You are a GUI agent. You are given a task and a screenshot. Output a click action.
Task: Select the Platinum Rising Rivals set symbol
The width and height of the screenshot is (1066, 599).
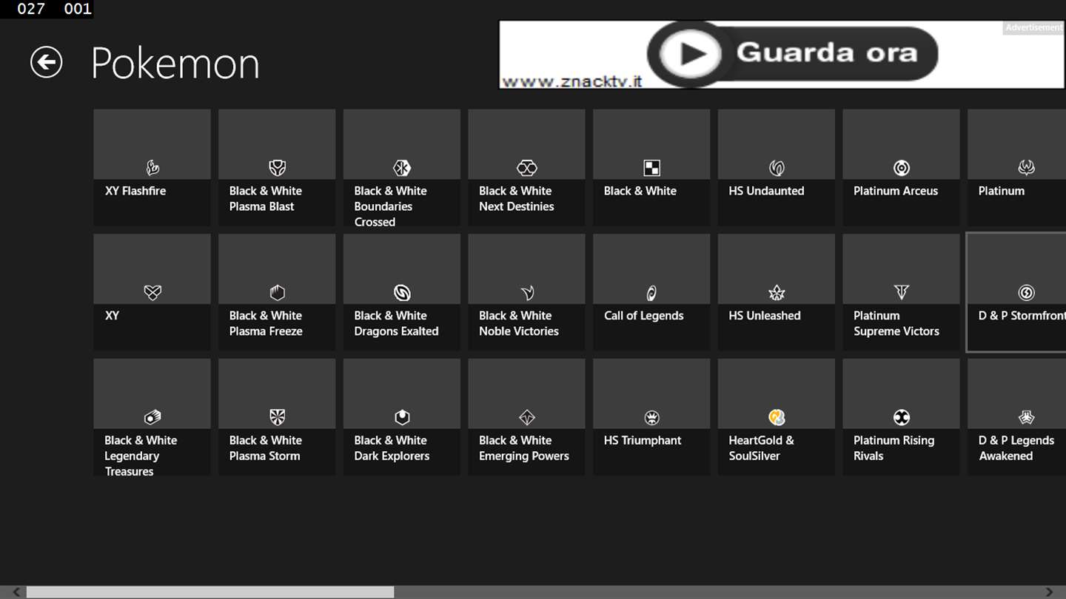click(901, 417)
